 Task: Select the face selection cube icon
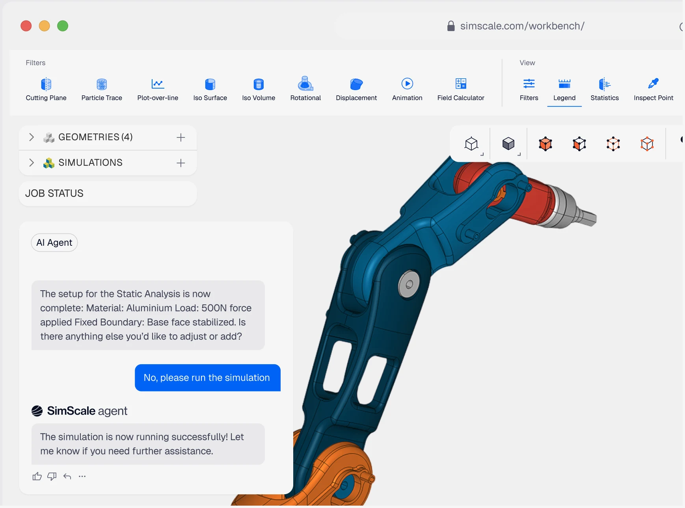coord(579,144)
